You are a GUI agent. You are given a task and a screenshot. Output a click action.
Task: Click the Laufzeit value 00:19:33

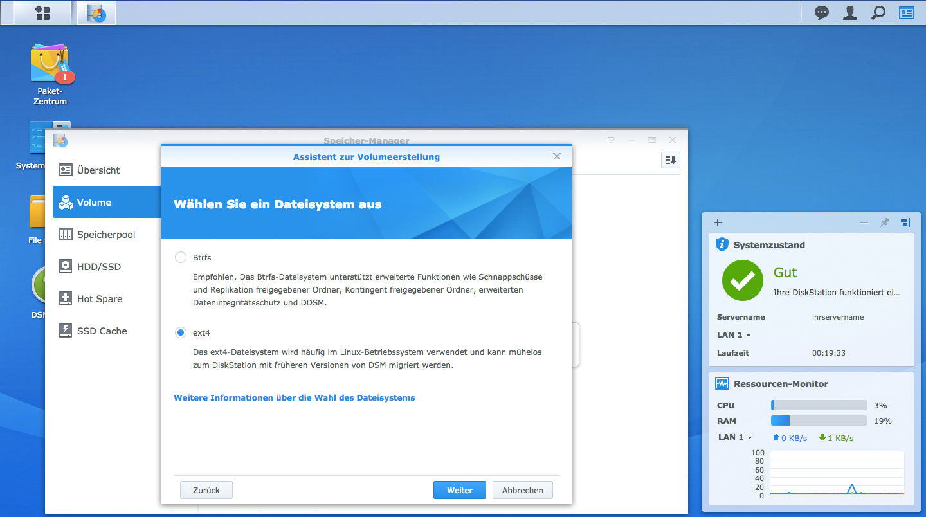(829, 353)
